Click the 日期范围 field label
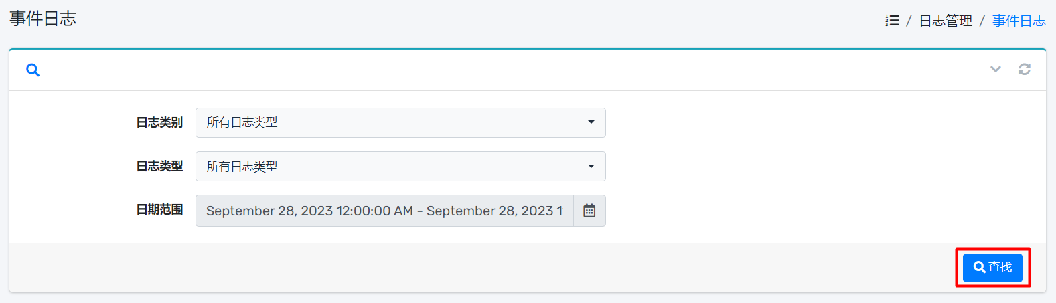Viewport: 1056px width, 303px height. [x=159, y=210]
